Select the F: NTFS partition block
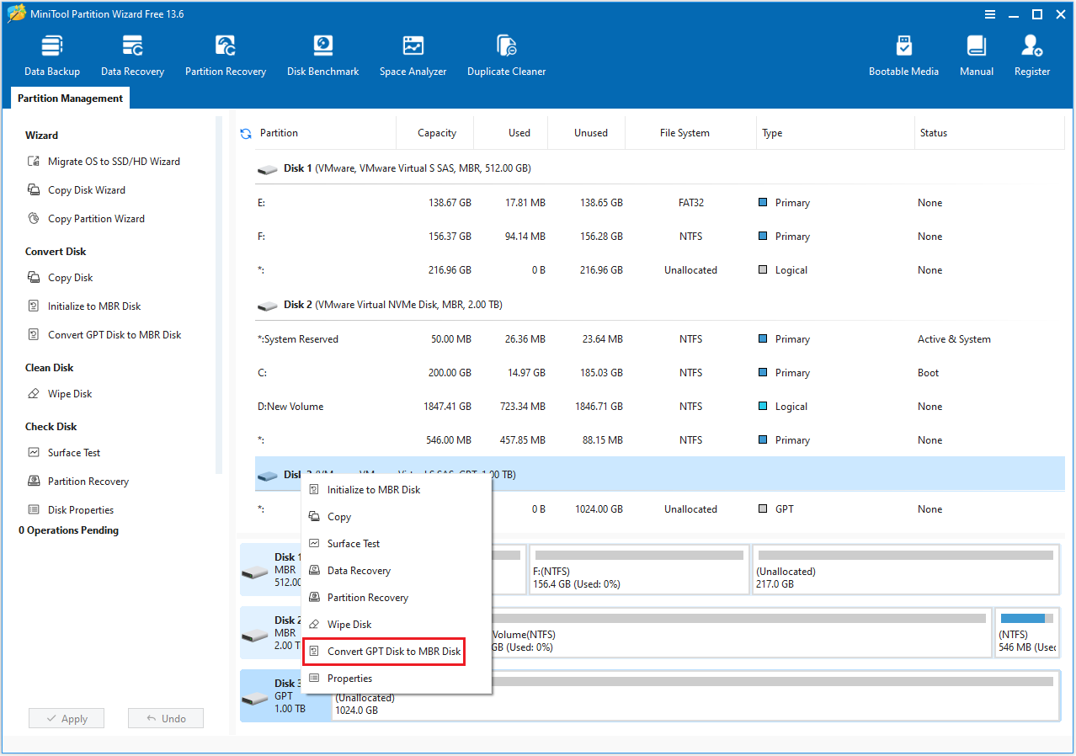 pos(638,569)
